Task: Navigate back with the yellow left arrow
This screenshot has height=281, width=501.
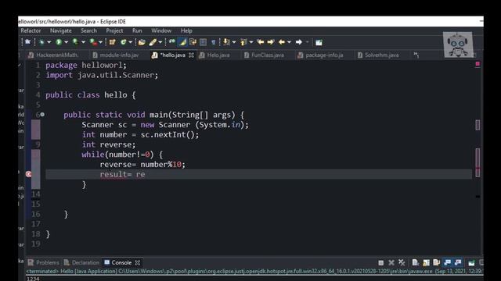Action: click(x=282, y=42)
